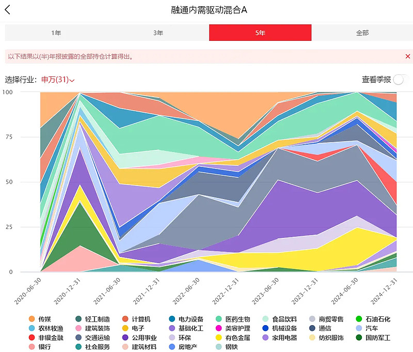Screen dimensions: 413x352
Task: Click the 交通运输 legend marker
Action: tap(78, 338)
